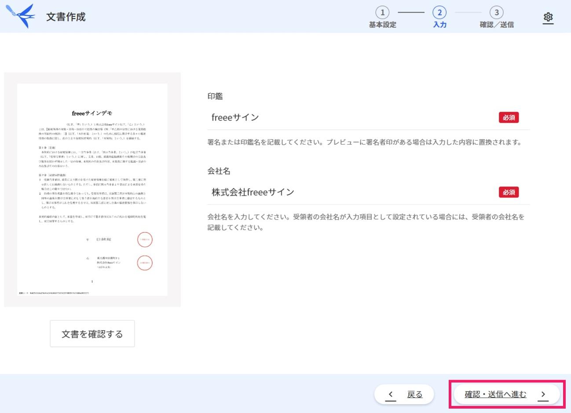This screenshot has height=413, width=571.
Task: Proceed with 確認・送信へ進む button
Action: pyautogui.click(x=507, y=395)
